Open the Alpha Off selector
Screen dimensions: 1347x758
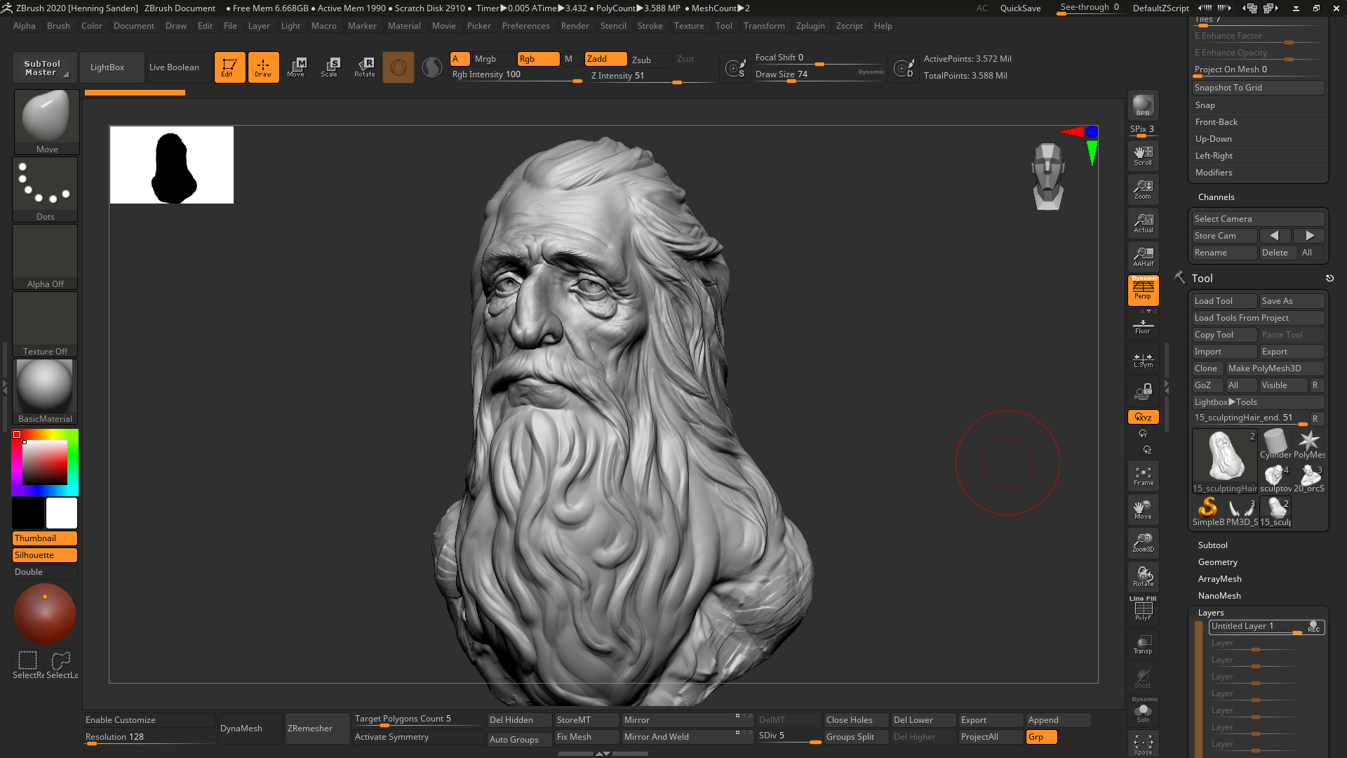click(x=46, y=256)
